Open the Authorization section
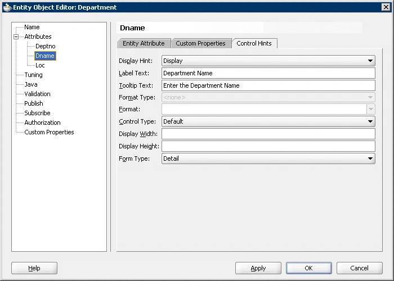 42,123
